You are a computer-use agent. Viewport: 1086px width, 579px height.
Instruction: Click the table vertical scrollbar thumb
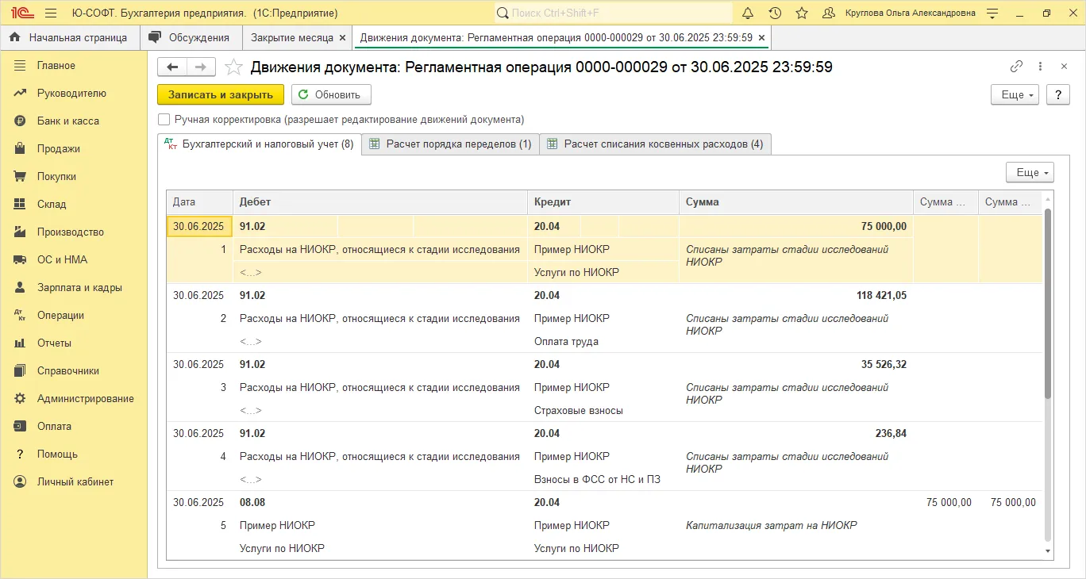click(1047, 303)
